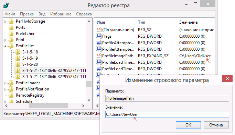Select the highlighted S-1-5-21 key
The image size is (235, 135).
pos(54,71)
